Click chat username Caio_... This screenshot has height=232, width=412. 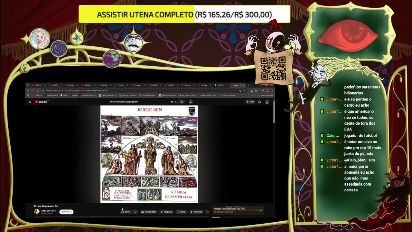tap(333, 136)
